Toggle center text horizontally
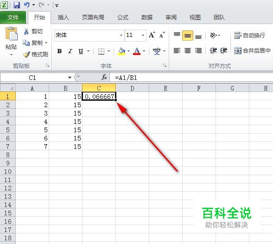This screenshot has height=244, width=273. click(x=188, y=51)
